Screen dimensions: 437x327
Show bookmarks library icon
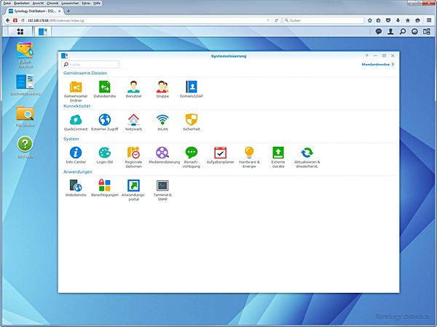pyautogui.click(x=379, y=20)
